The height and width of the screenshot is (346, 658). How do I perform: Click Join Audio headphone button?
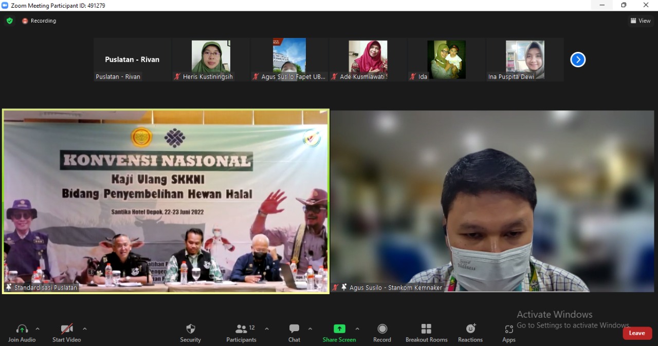22,333
